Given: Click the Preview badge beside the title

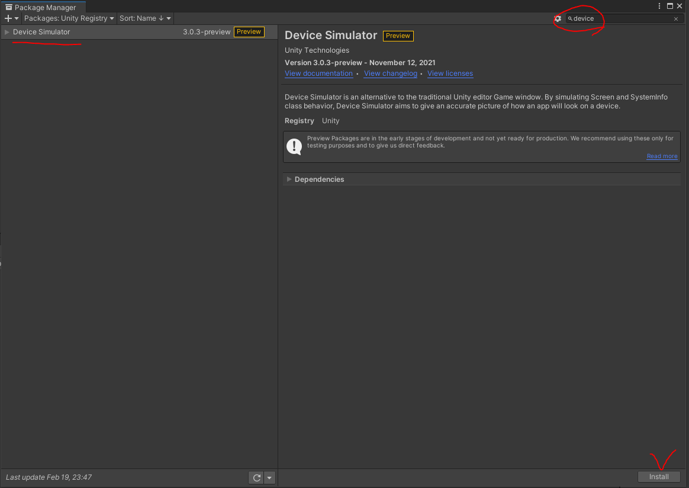Looking at the screenshot, I should coord(398,36).
